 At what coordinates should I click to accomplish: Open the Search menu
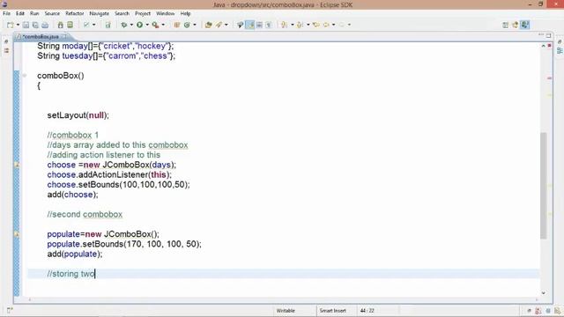pos(122,13)
